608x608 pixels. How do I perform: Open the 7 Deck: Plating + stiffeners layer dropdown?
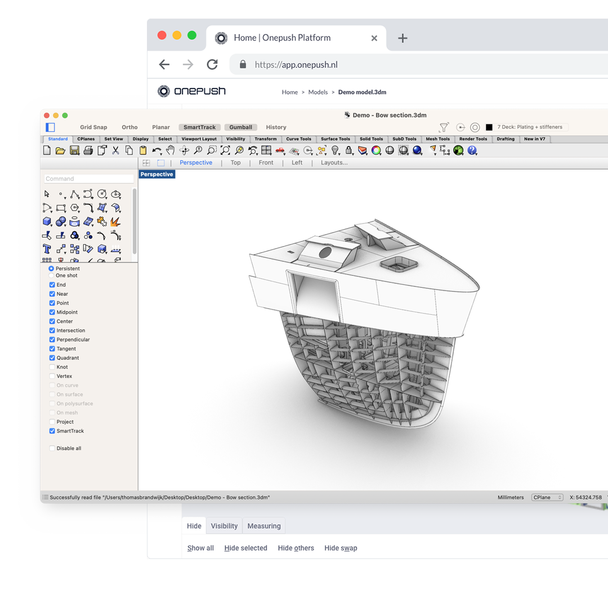pos(529,127)
